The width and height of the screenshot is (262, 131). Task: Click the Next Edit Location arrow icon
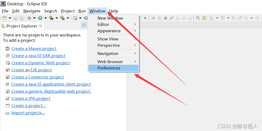click(240, 18)
